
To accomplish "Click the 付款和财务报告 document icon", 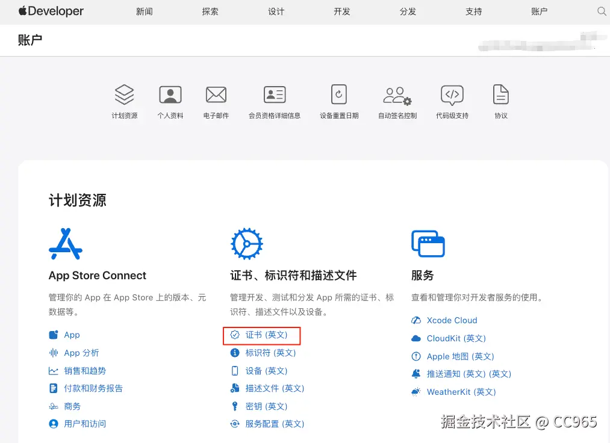I will 54,388.
